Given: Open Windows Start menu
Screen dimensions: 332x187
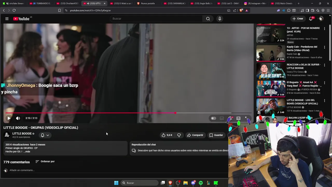Looking at the screenshot, I should pyautogui.click(x=116, y=183).
